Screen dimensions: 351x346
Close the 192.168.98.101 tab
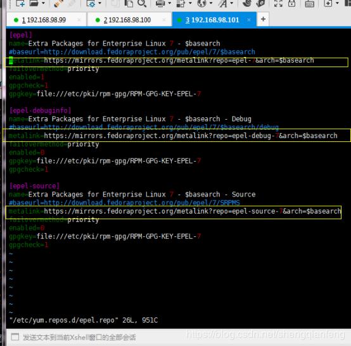pos(249,20)
